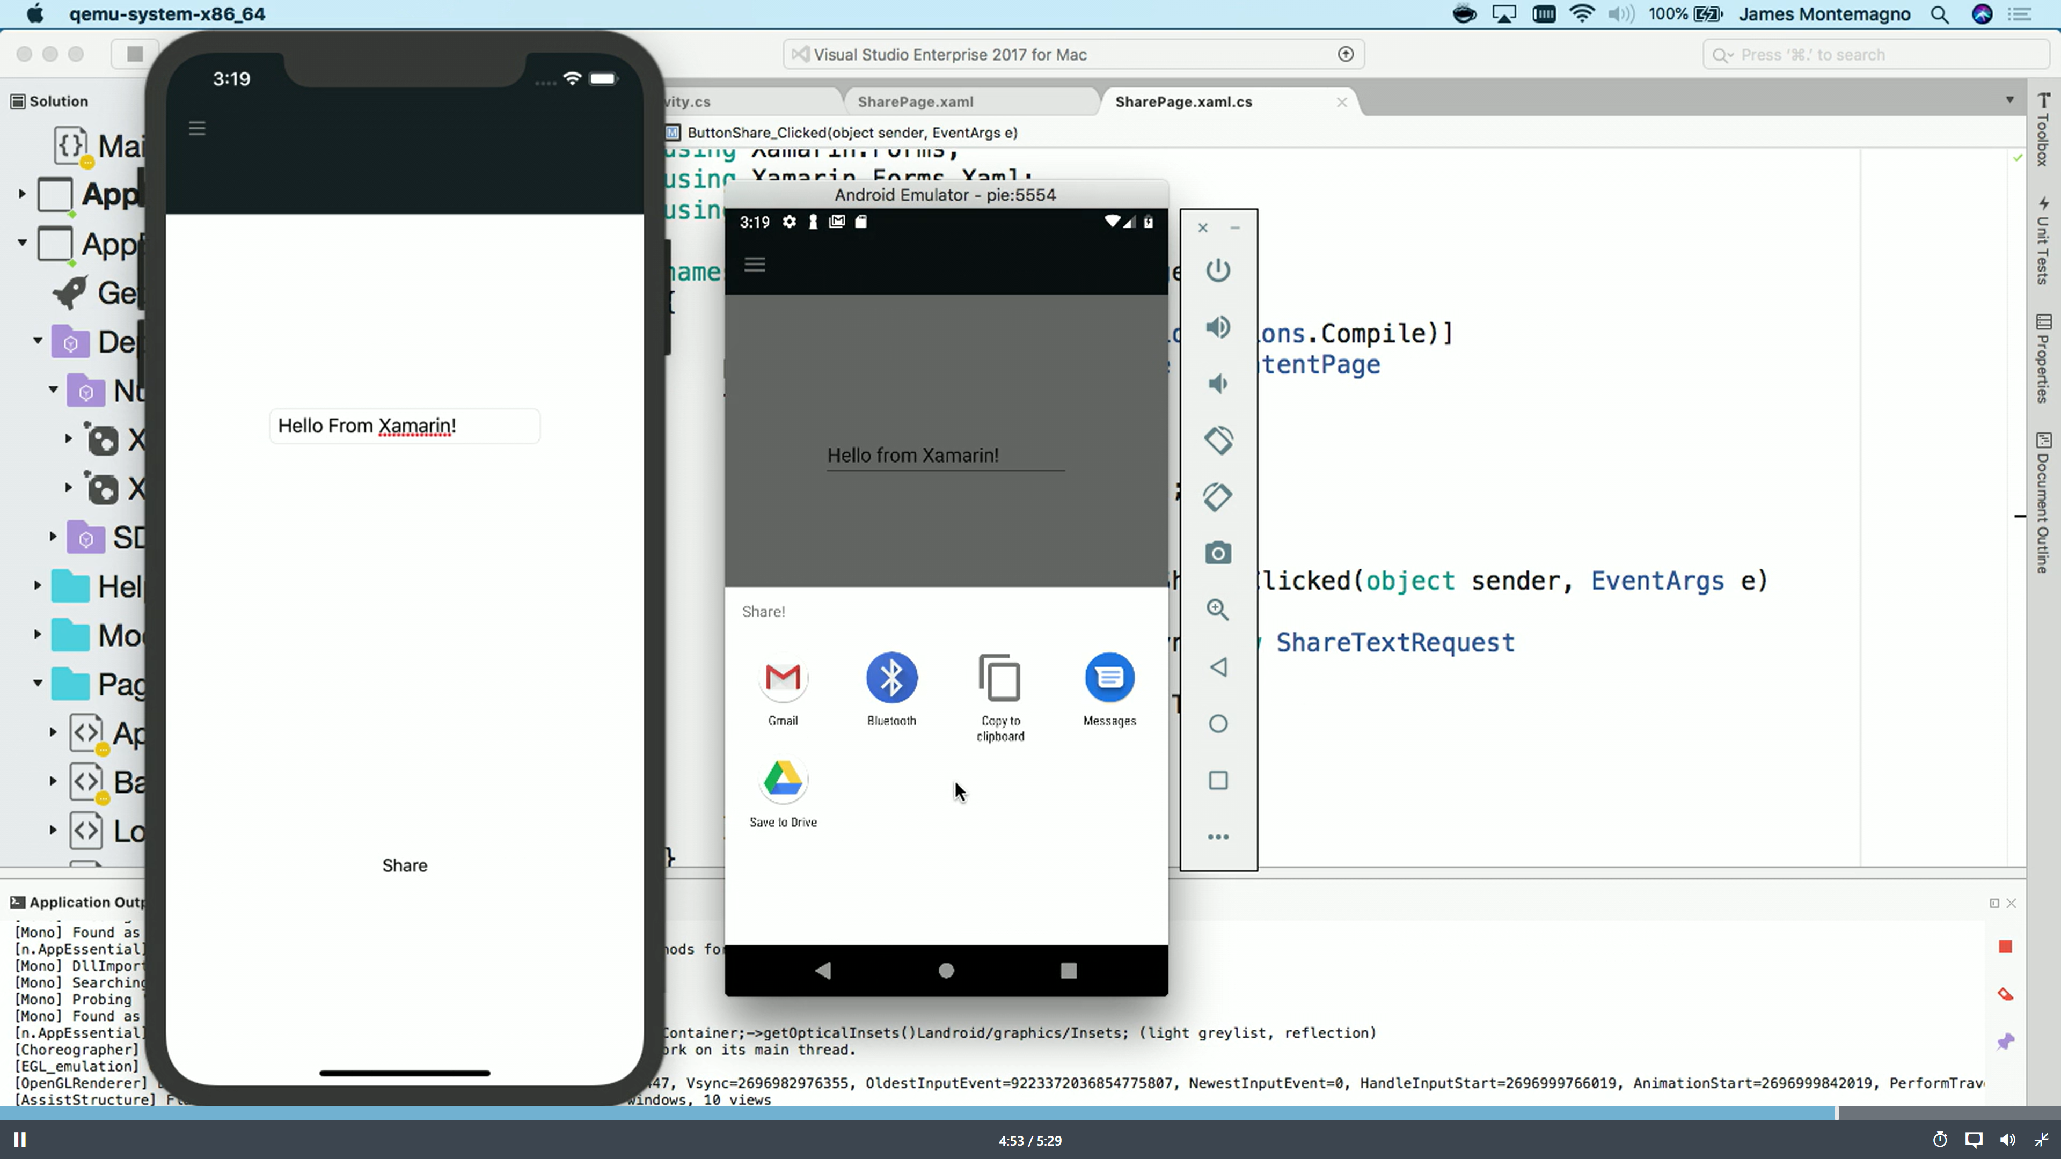Mute the video player volume

2007,1140
